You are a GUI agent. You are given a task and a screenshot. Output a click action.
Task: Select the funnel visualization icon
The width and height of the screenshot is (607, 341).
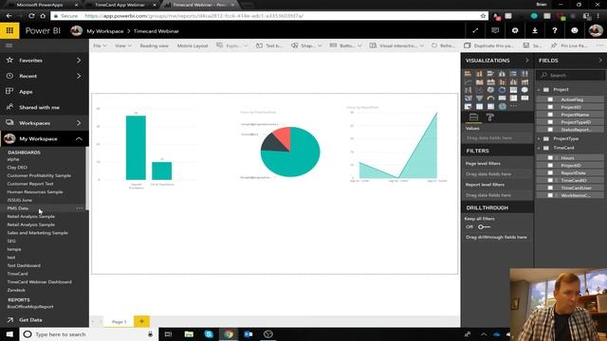coord(479,99)
